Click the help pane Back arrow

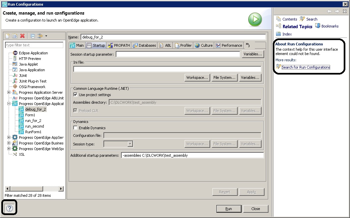(329, 11)
